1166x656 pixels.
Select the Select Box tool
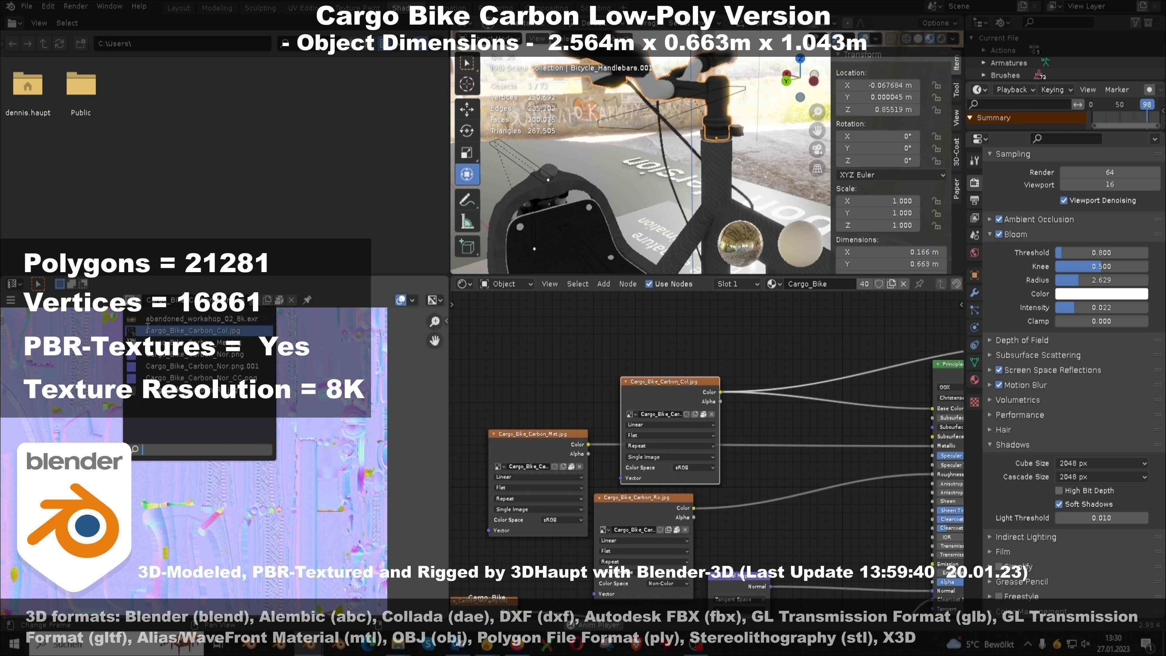pyautogui.click(x=467, y=63)
